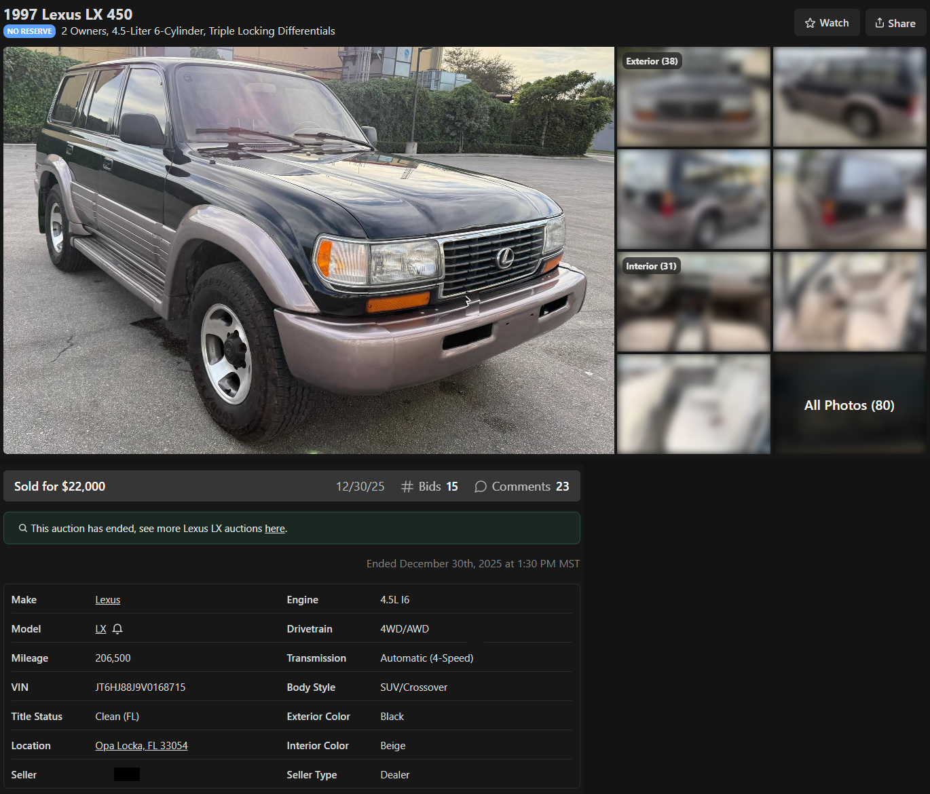Click the Dealer seller type value

(395, 775)
